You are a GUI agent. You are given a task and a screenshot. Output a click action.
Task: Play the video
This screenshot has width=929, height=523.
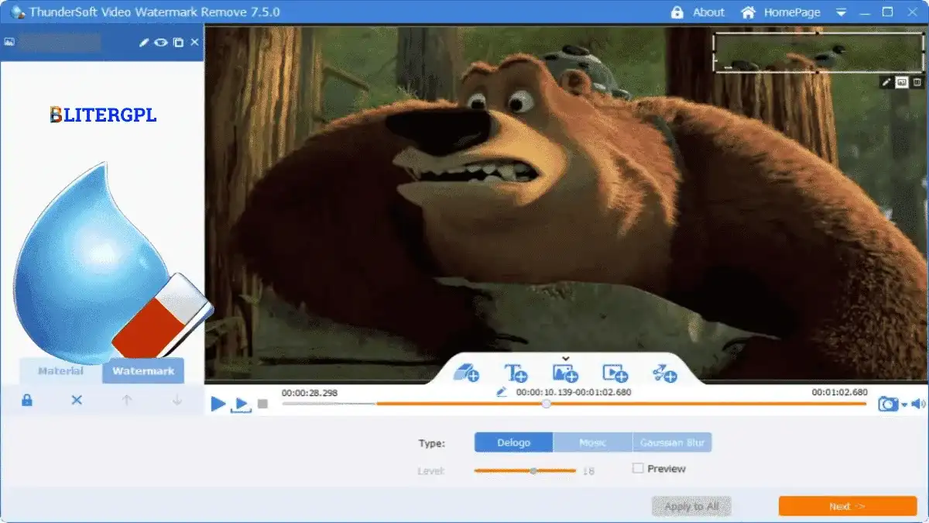(x=218, y=404)
